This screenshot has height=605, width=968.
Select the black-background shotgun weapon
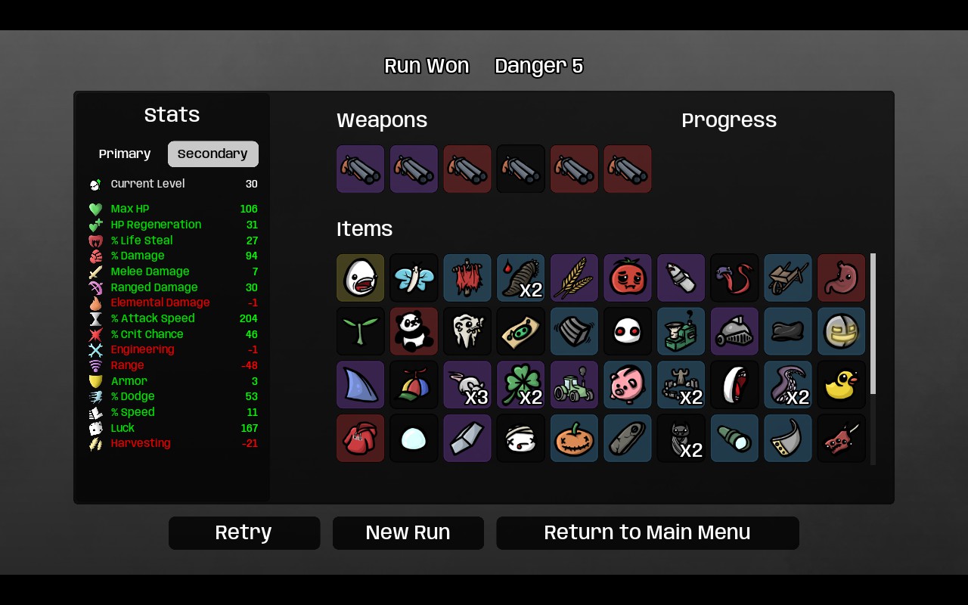click(521, 169)
